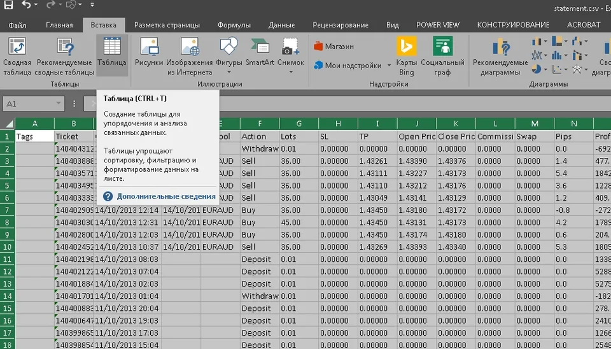Select cell with value 45.00
The height and width of the screenshot is (349, 611).
[299, 222]
